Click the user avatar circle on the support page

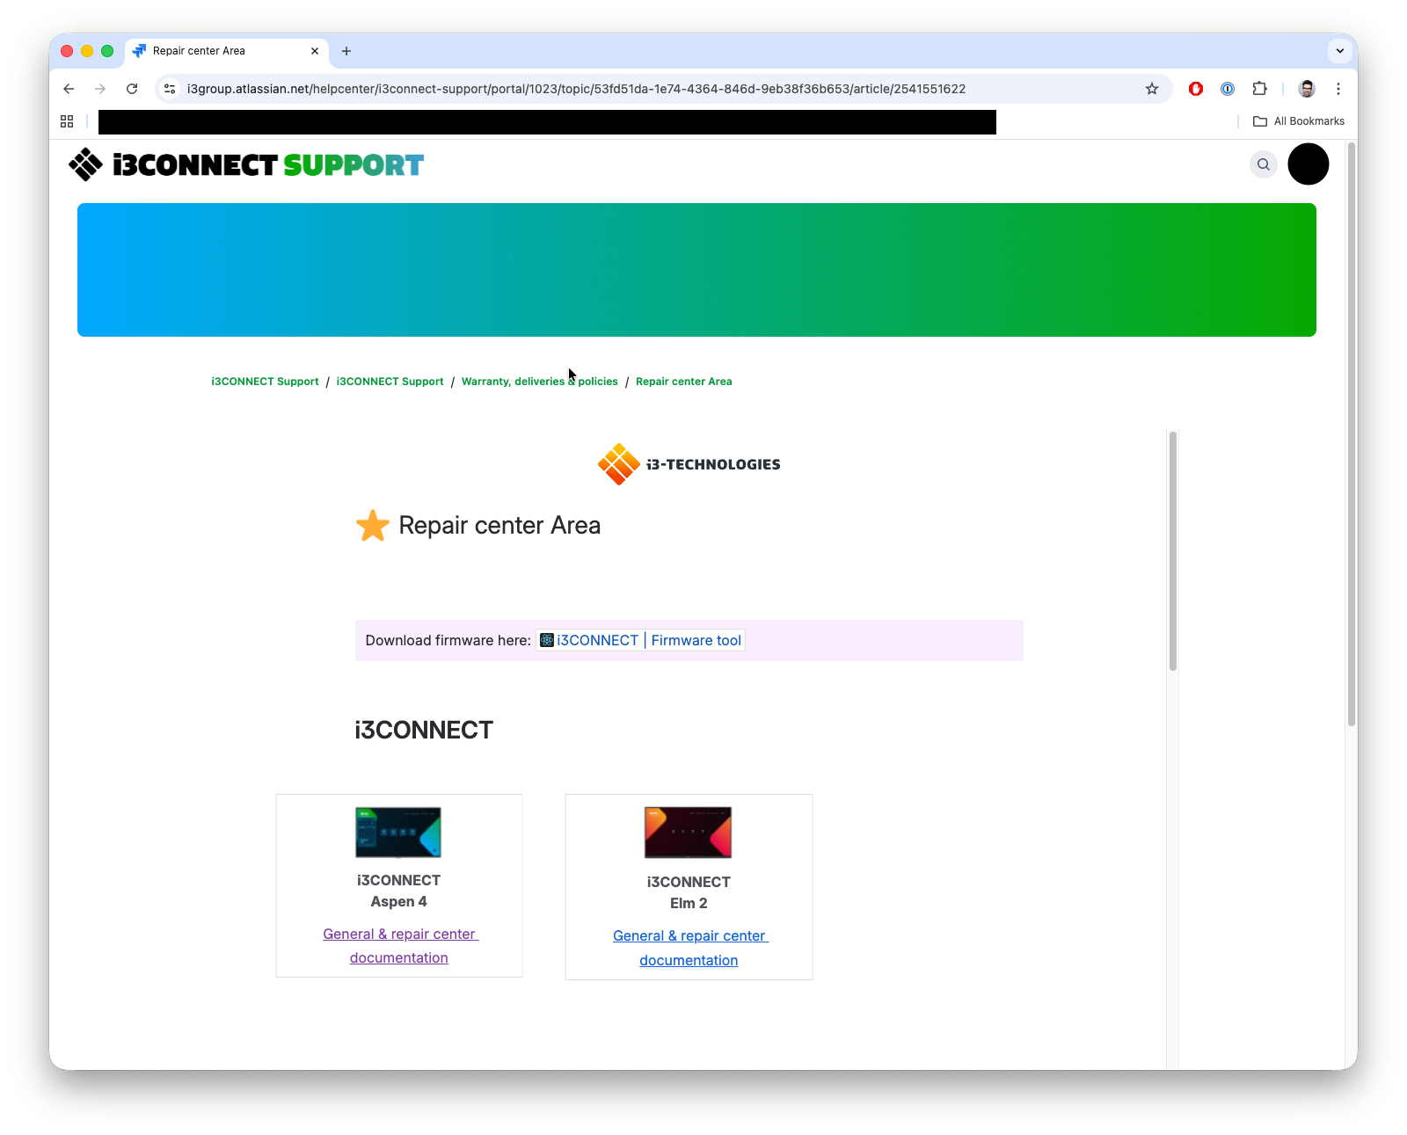[1308, 164]
